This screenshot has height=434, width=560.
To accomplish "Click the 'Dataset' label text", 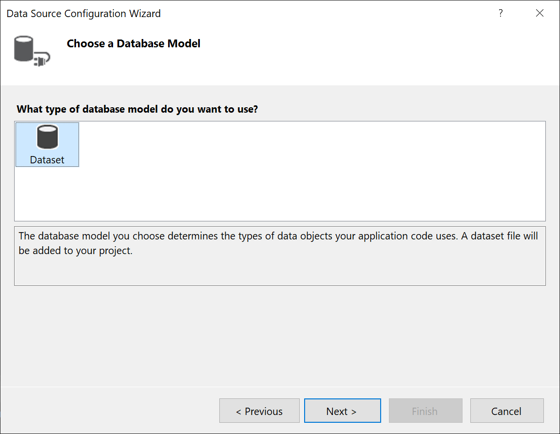I will click(x=47, y=159).
